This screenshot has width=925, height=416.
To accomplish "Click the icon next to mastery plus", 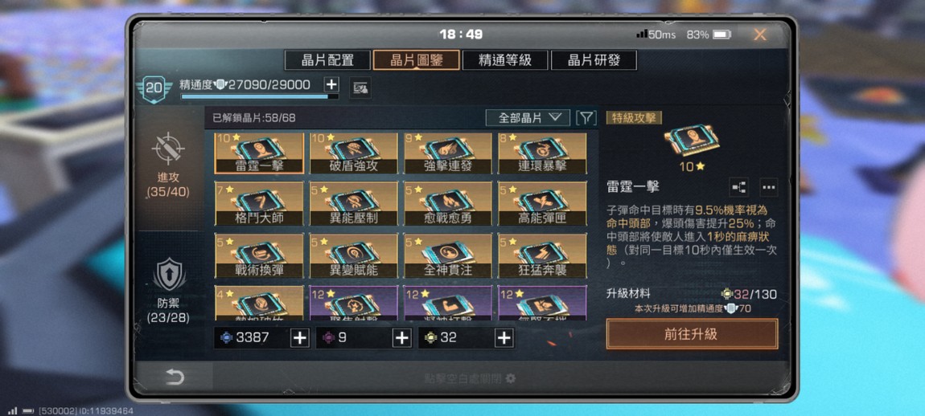I will tap(360, 88).
